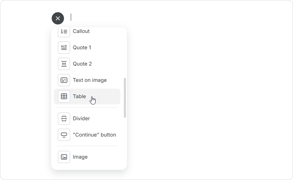The height and width of the screenshot is (180, 293).
Task: Click the Image block icon
Action: 64,157
